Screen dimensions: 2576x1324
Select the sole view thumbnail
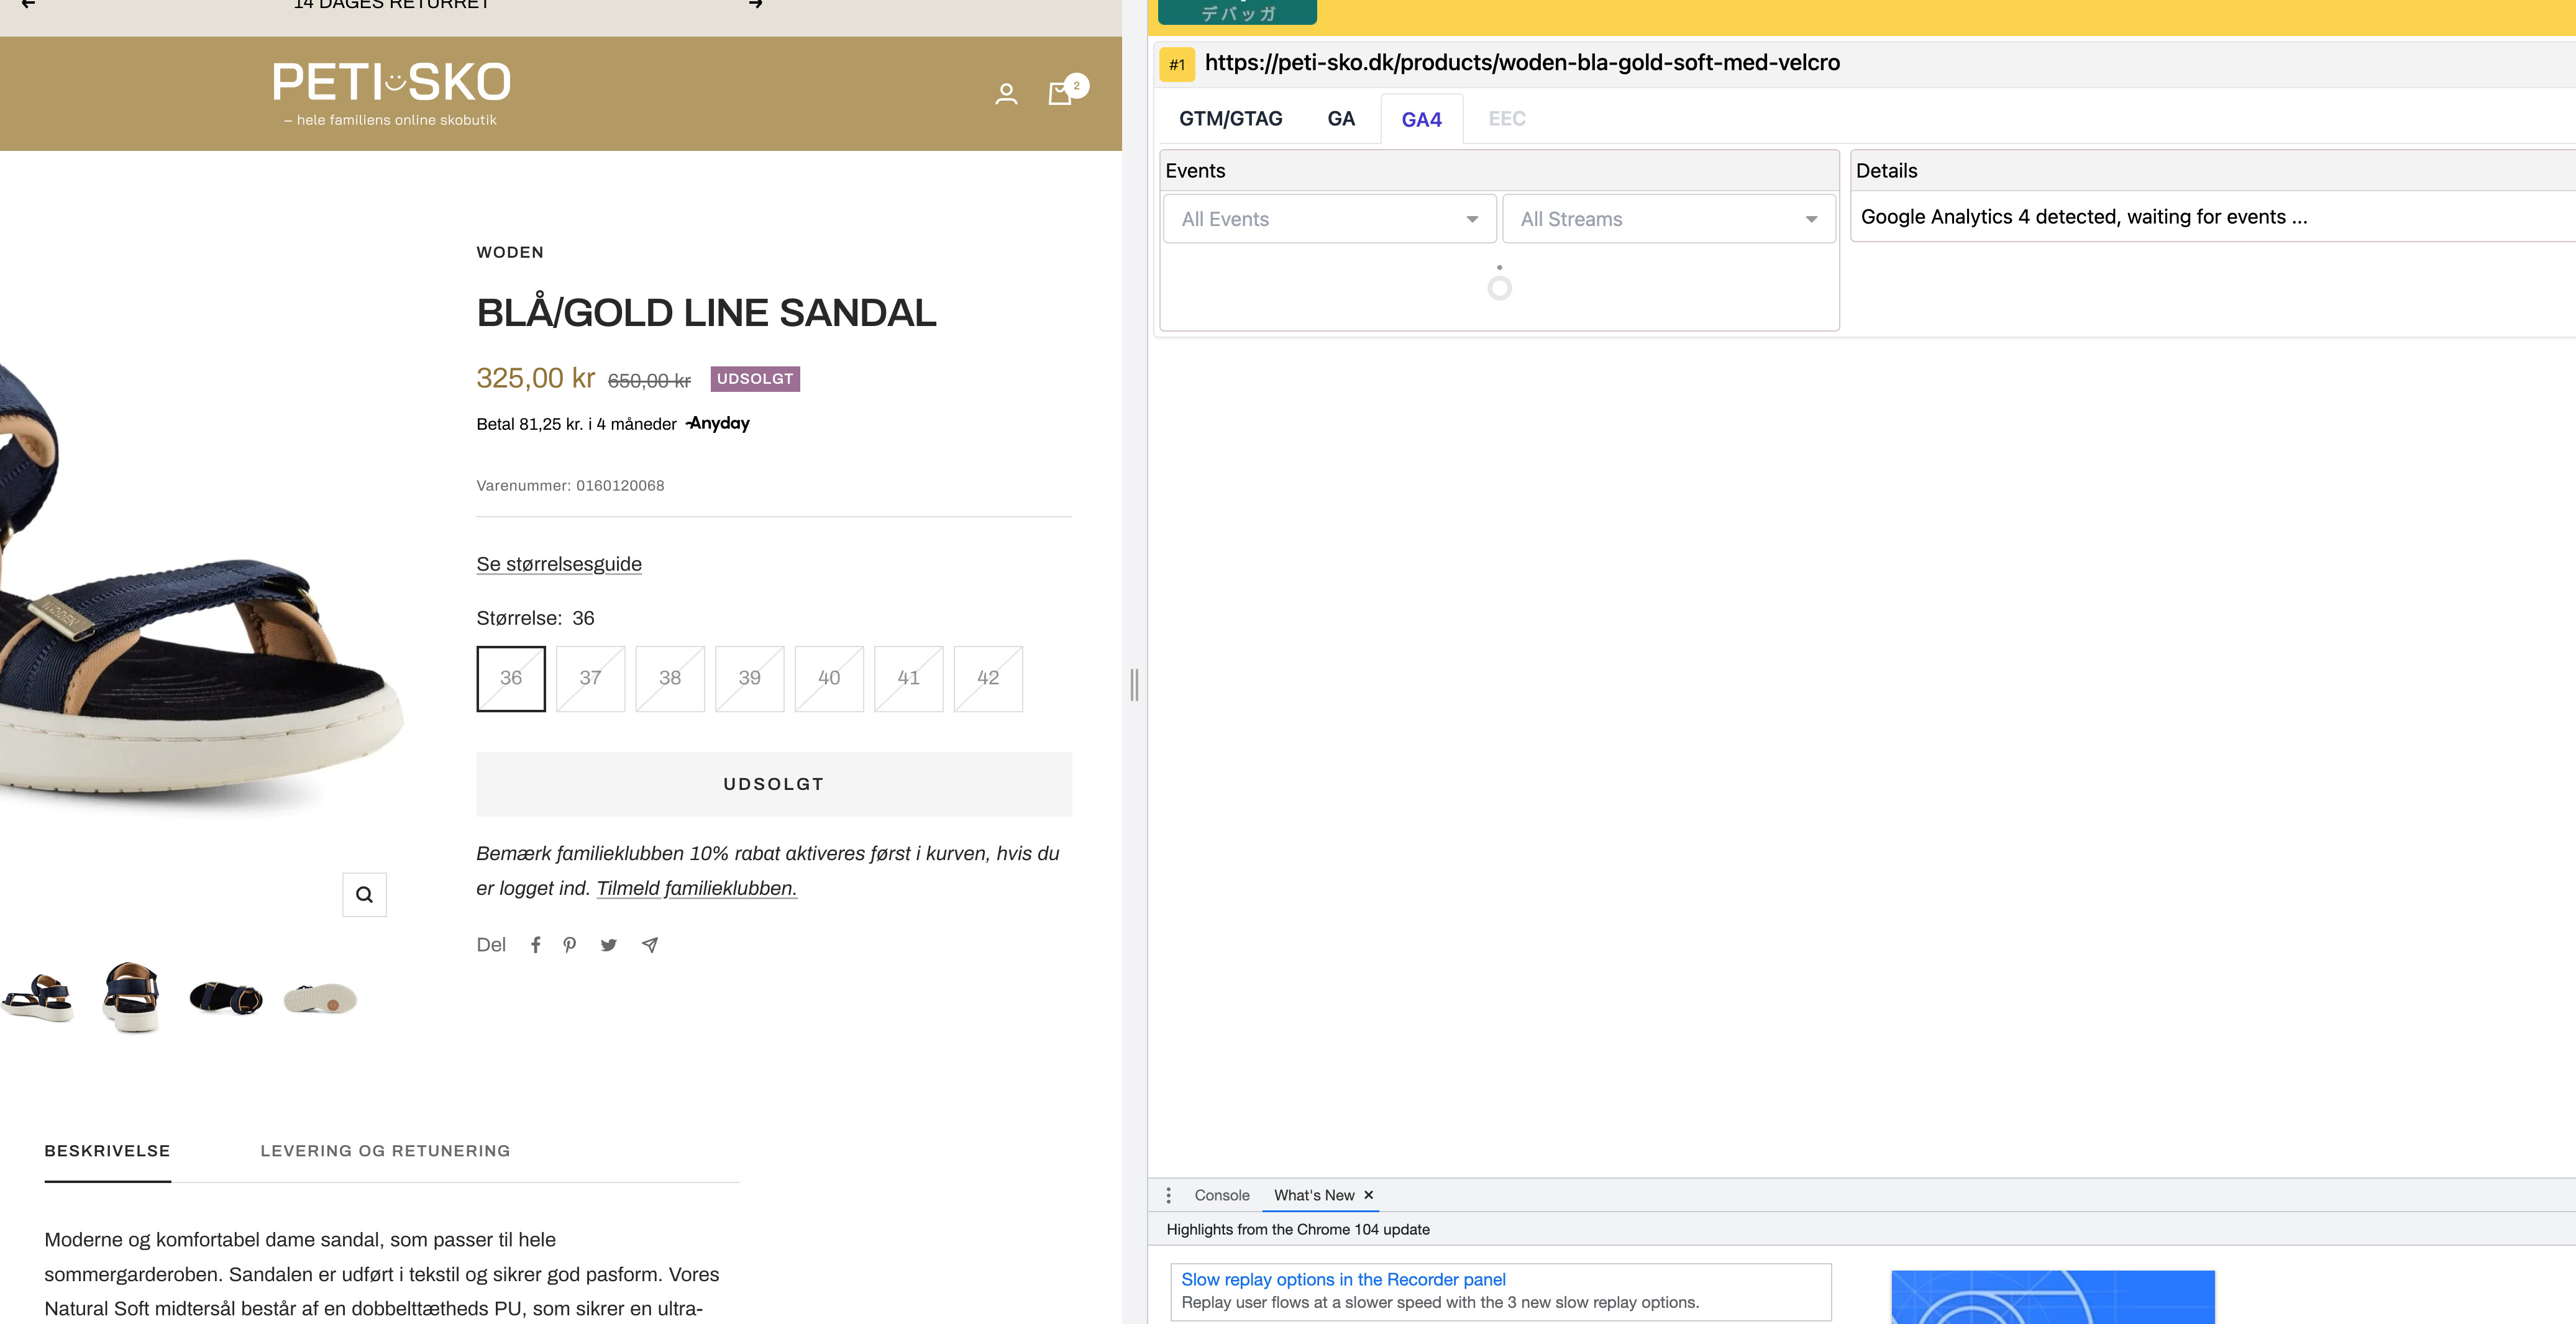tap(320, 998)
